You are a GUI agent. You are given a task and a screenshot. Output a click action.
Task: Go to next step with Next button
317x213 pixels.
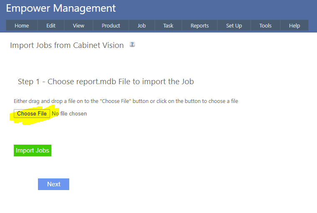pyautogui.click(x=53, y=184)
